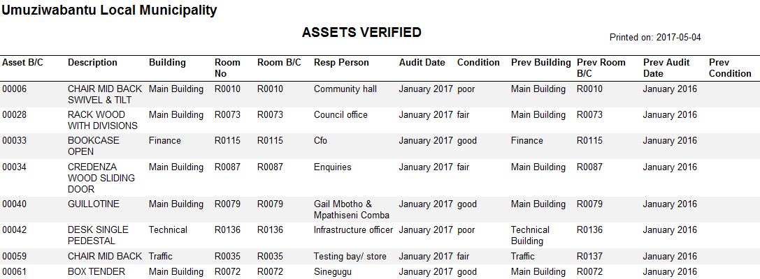Click the GUILLOTINE description cell
The image size is (760, 279).
[x=94, y=204]
